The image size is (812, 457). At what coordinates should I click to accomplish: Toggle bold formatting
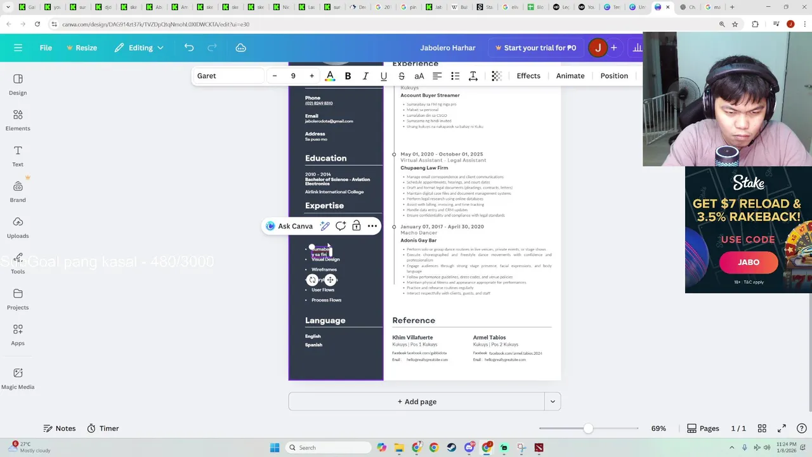(348, 76)
